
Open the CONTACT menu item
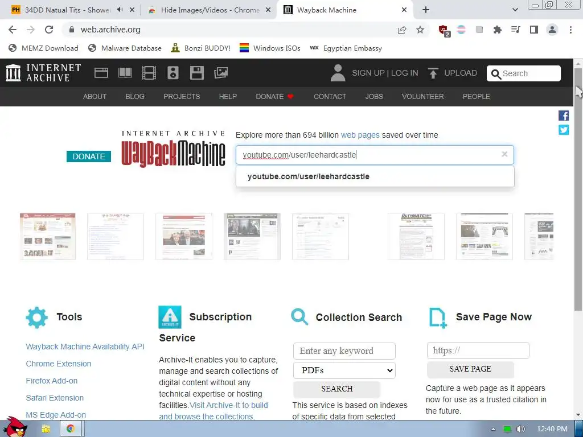click(x=330, y=97)
